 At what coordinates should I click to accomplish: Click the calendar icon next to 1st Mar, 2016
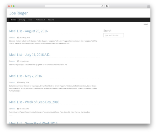coord(18,108)
